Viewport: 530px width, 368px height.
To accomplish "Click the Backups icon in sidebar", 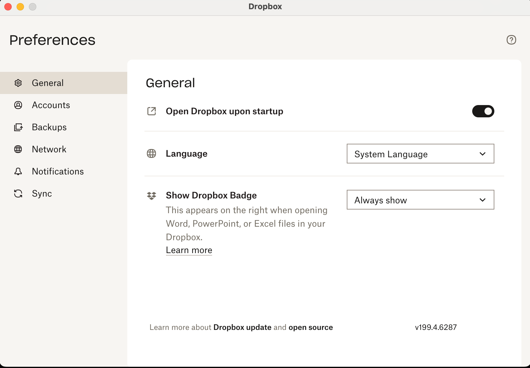I will 18,127.
